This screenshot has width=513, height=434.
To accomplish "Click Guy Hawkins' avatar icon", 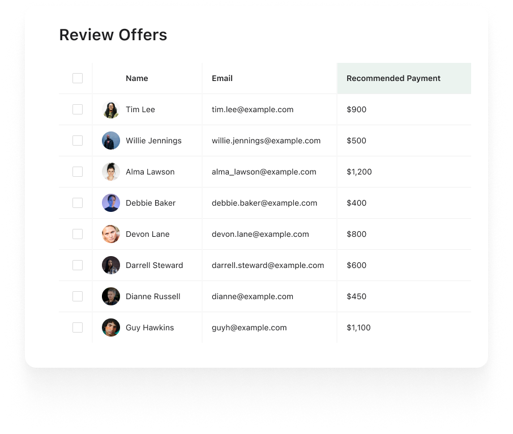I will [x=111, y=327].
